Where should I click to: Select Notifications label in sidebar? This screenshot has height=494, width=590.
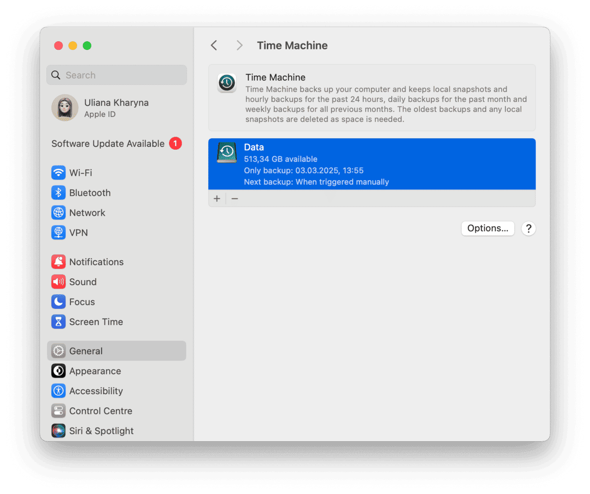coord(97,262)
